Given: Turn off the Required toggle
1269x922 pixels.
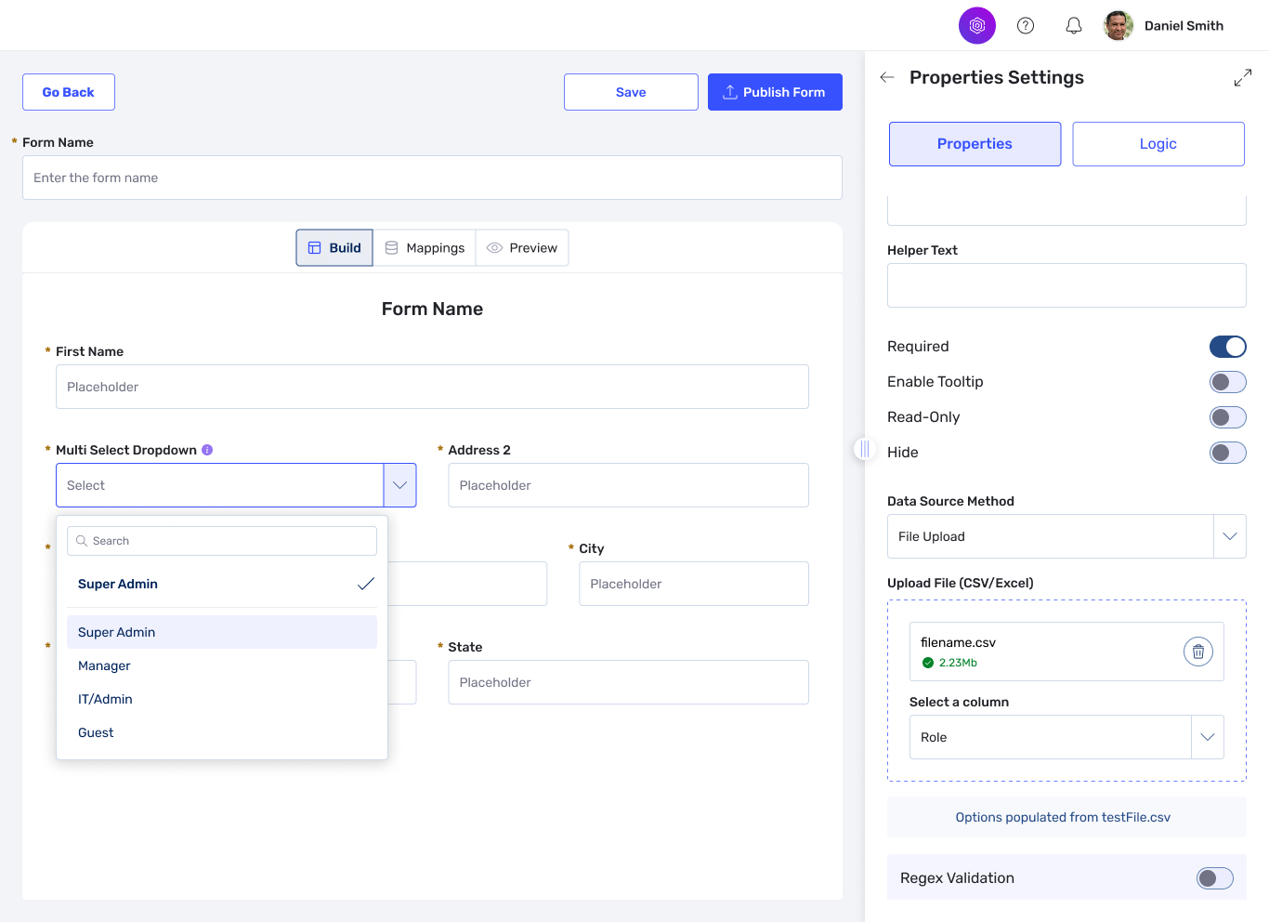Looking at the screenshot, I should (1227, 347).
